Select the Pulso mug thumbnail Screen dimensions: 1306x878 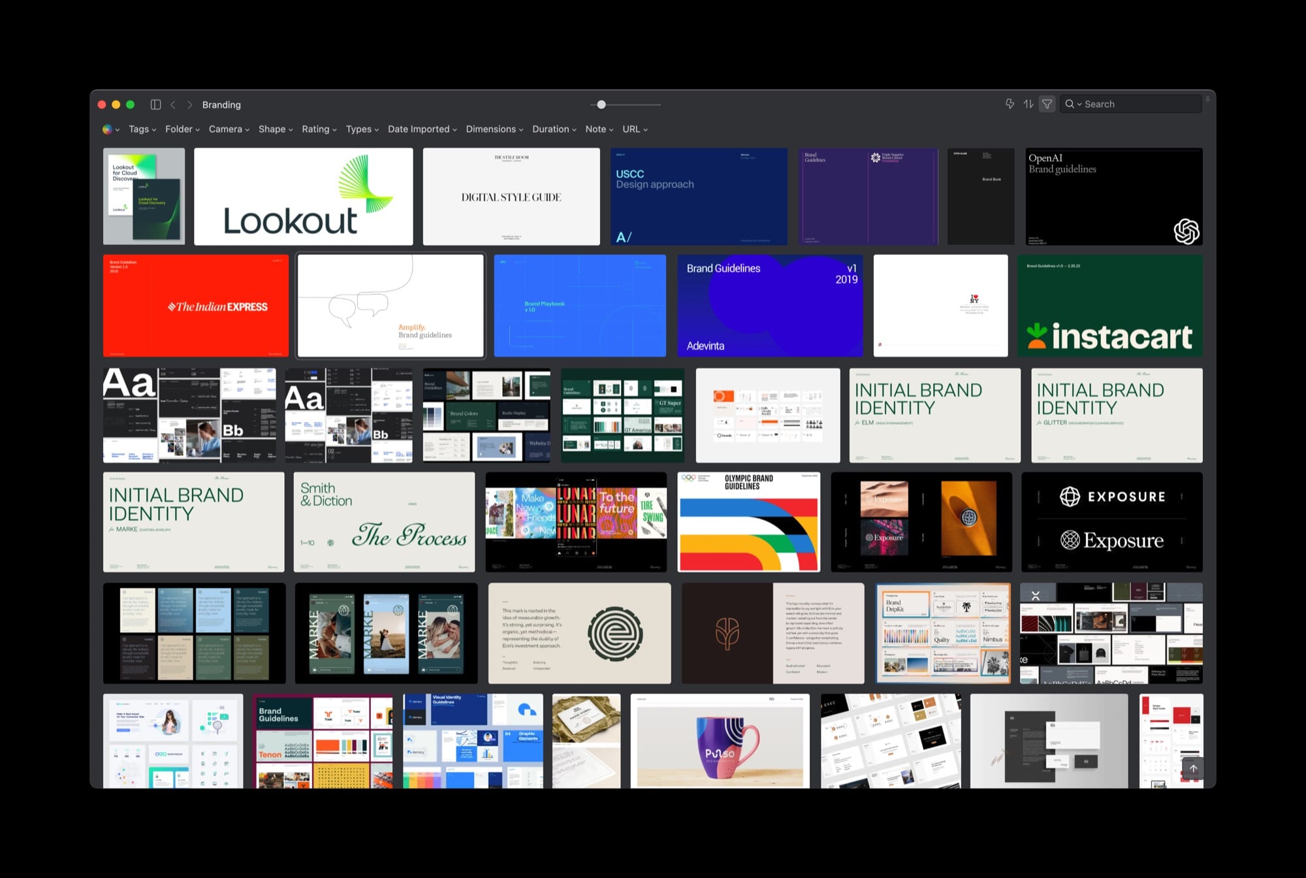[720, 741]
